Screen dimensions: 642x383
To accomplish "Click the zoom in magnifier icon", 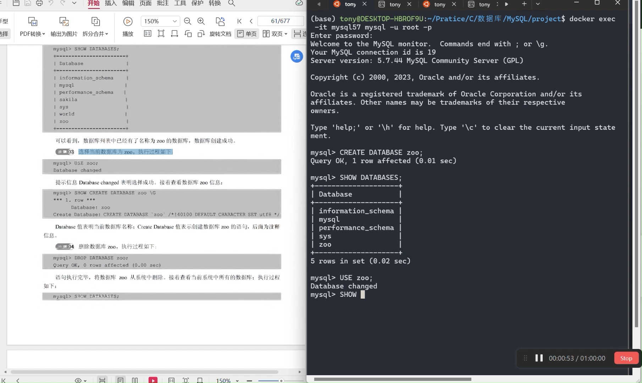I will pos(201,21).
